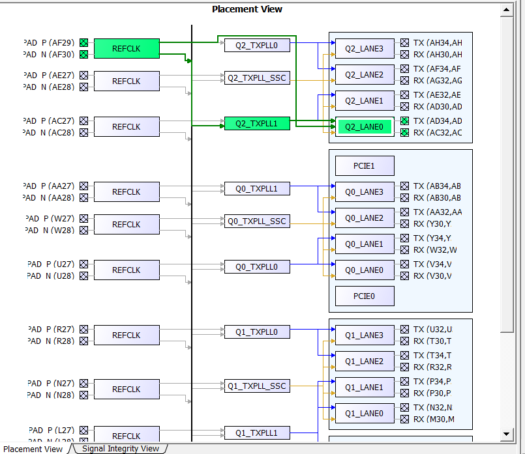This screenshot has height=454, width=525.
Task: Select the highlighted Q2_LANE0 lane block
Action: (365, 127)
